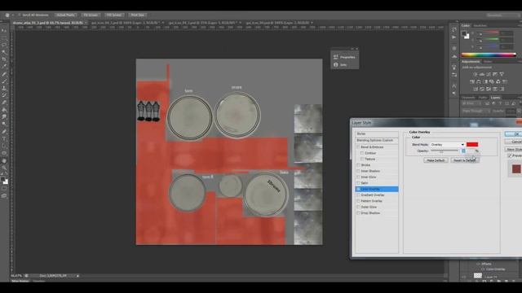The width and height of the screenshot is (522, 293).
Task: Select the Crop tool
Action: tap(4, 59)
